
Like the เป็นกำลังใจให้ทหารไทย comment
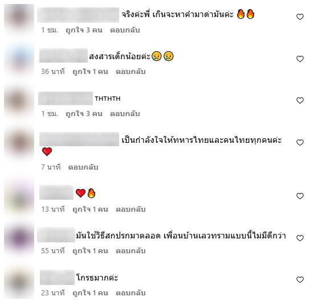300,142
